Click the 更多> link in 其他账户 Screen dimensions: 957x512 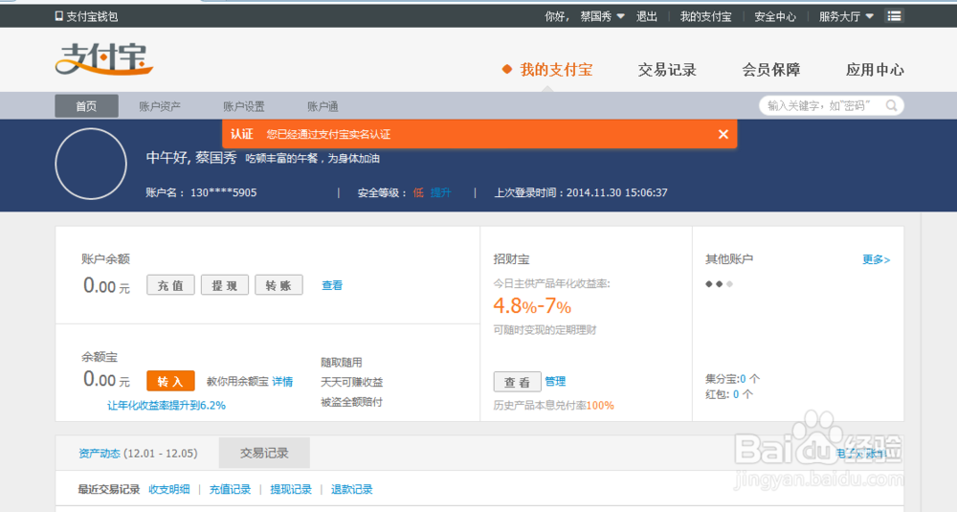coord(876,259)
